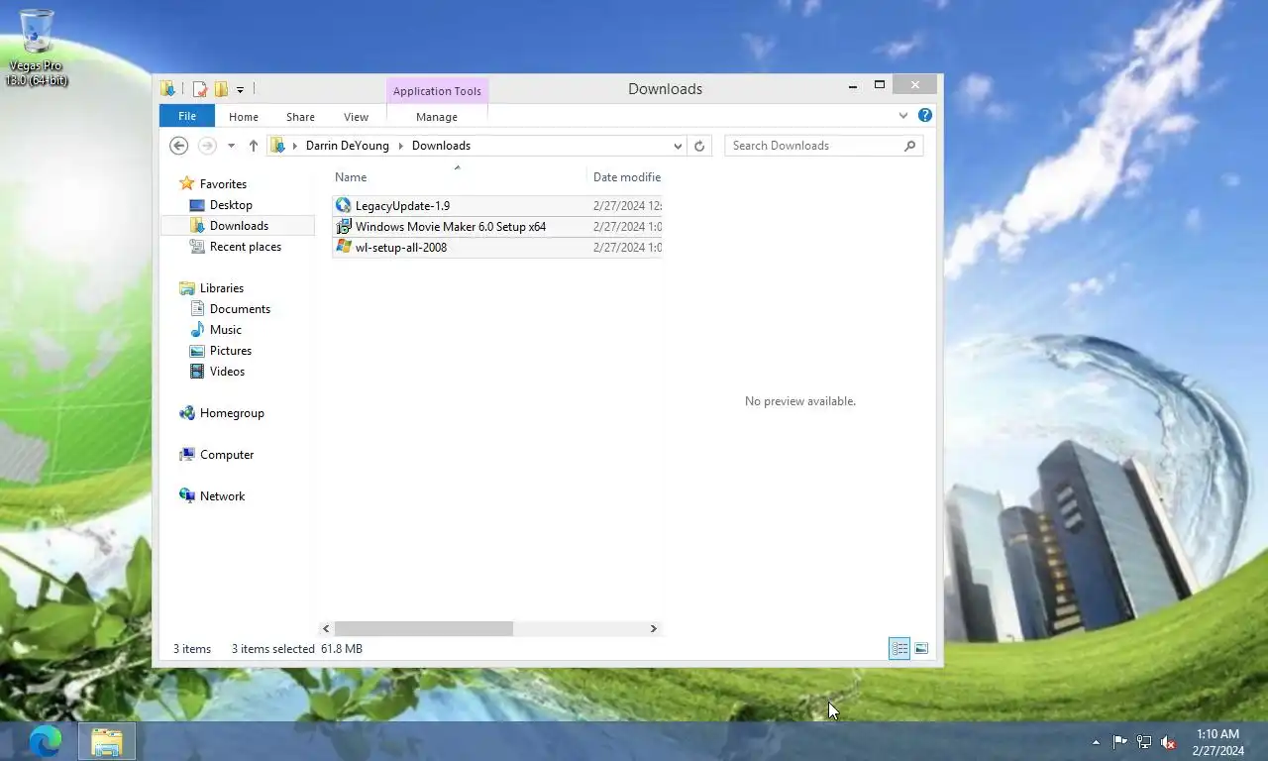Click the network tray icon
Screen dimensions: 1268x761
point(1144,742)
